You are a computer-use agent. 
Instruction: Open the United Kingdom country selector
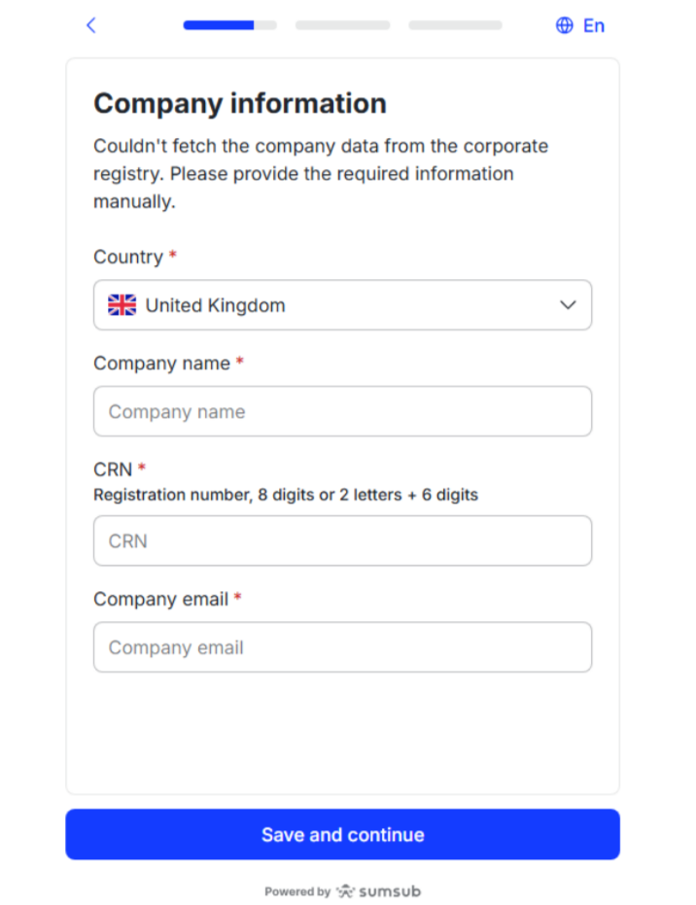coord(342,305)
